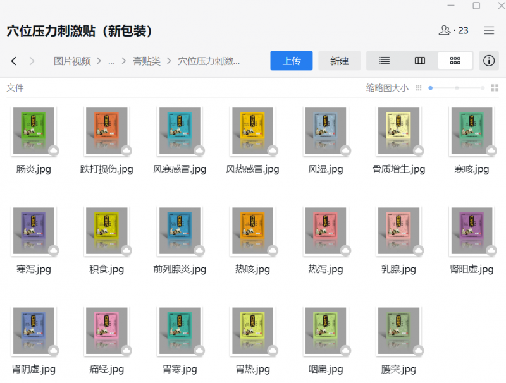Open 膏贴类 breadcrumb folder
The image size is (506, 383).
(146, 61)
